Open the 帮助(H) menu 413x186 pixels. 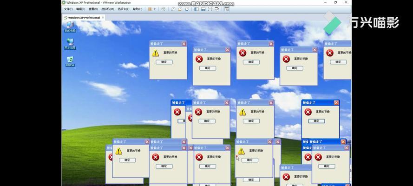138,9
